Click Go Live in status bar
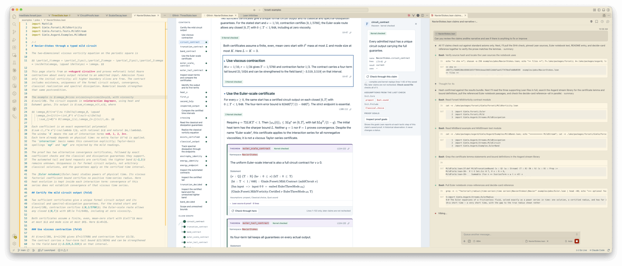 tap(581, 250)
